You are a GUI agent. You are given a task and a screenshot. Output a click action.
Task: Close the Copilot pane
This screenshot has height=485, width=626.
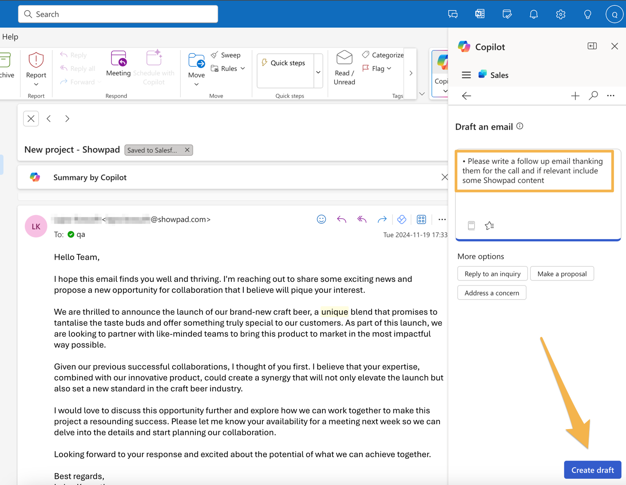(614, 46)
